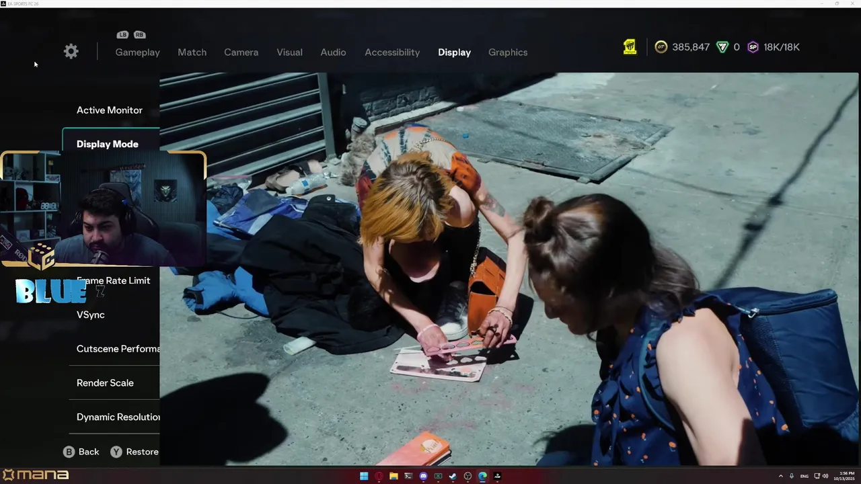Switch to the Accessibility tab
Viewport: 861px width, 484px height.
(x=392, y=52)
